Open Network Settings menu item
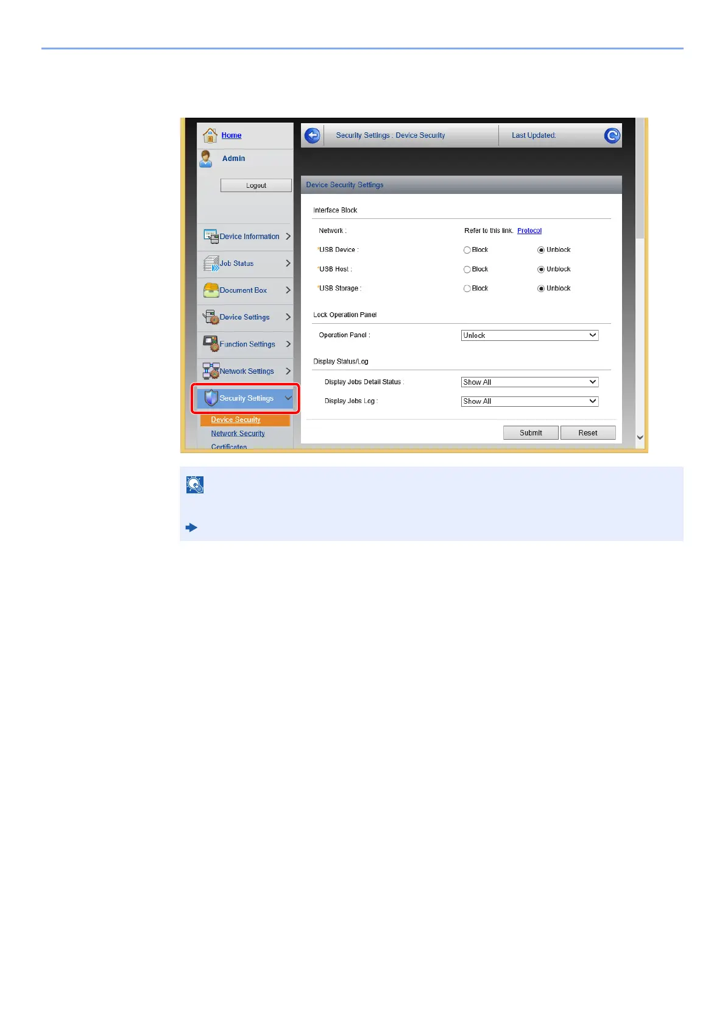725x1027 pixels. [246, 371]
